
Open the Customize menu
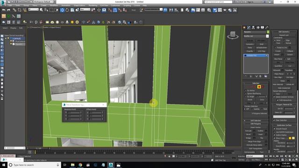pos(115,6)
